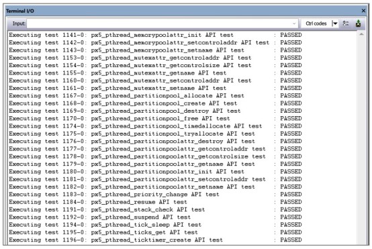Select the px5_pthread_tick_sleep test 1194-0 line
The width and height of the screenshot is (372, 249).
(x=155, y=225)
